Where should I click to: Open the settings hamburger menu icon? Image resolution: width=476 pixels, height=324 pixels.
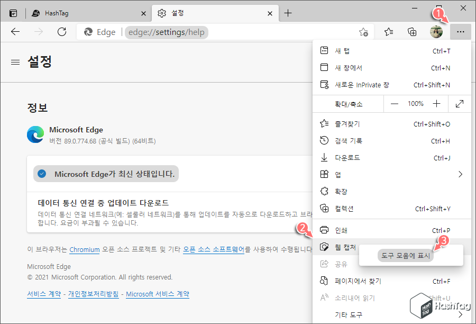coord(15,62)
